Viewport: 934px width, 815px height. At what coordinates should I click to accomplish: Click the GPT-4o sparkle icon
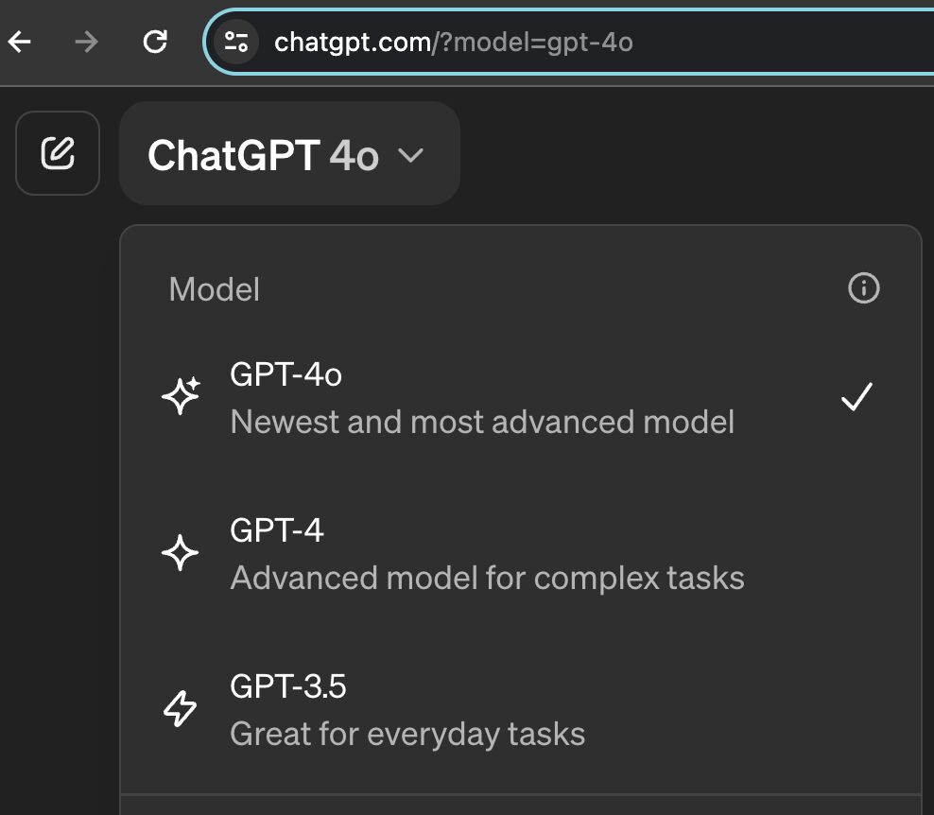point(182,395)
